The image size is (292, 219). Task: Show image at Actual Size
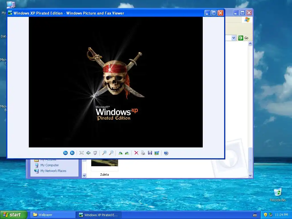click(88, 153)
